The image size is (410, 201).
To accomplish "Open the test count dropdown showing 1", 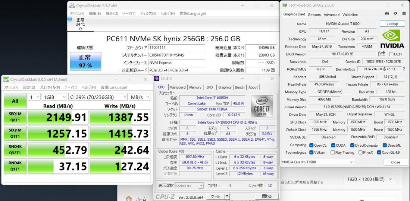I will 34,97.
